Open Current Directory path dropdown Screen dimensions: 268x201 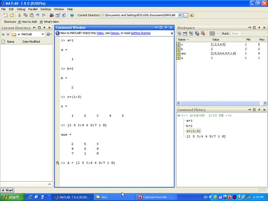click(x=180, y=15)
